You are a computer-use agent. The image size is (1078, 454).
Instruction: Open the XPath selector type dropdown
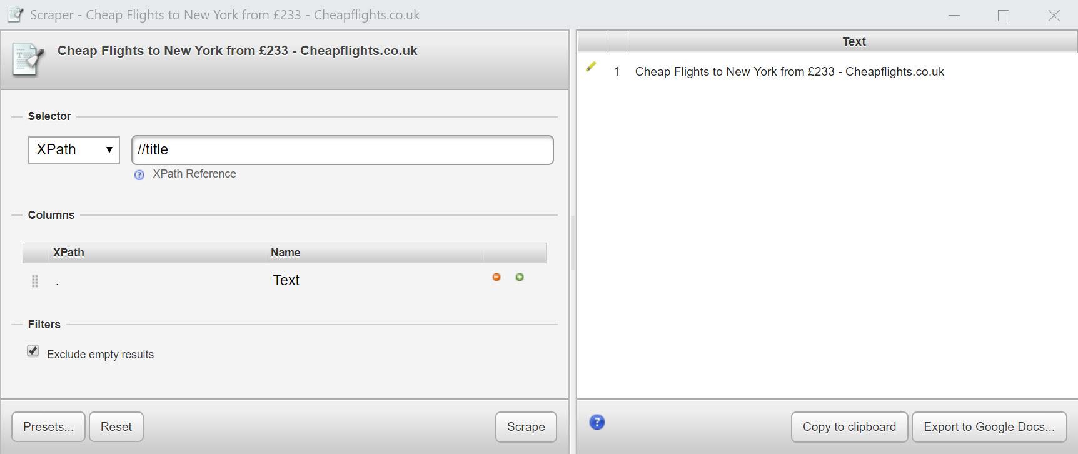click(x=74, y=150)
